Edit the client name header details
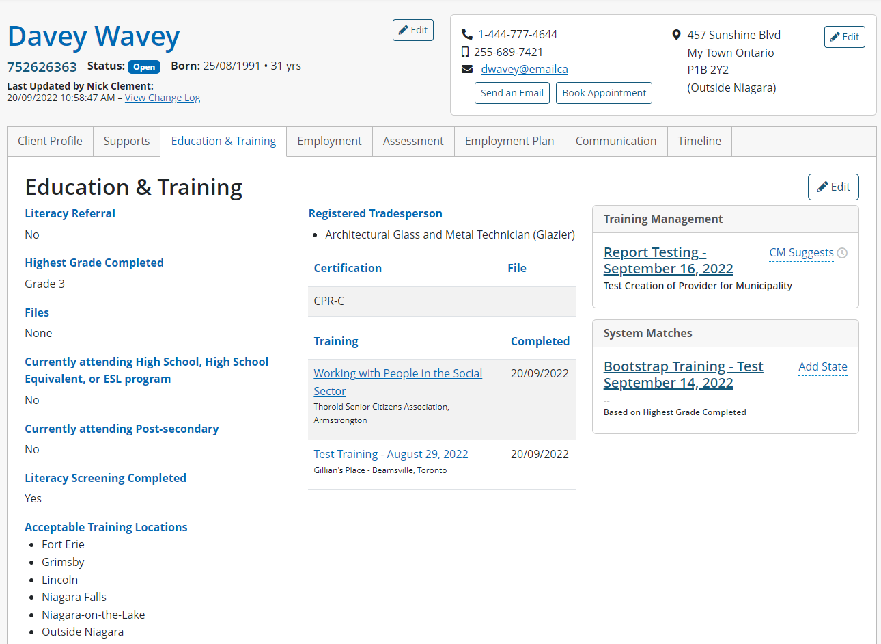 412,30
